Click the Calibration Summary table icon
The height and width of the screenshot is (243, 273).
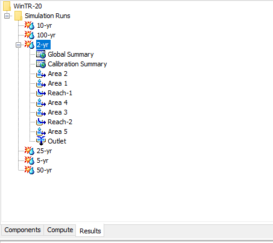tap(41, 64)
